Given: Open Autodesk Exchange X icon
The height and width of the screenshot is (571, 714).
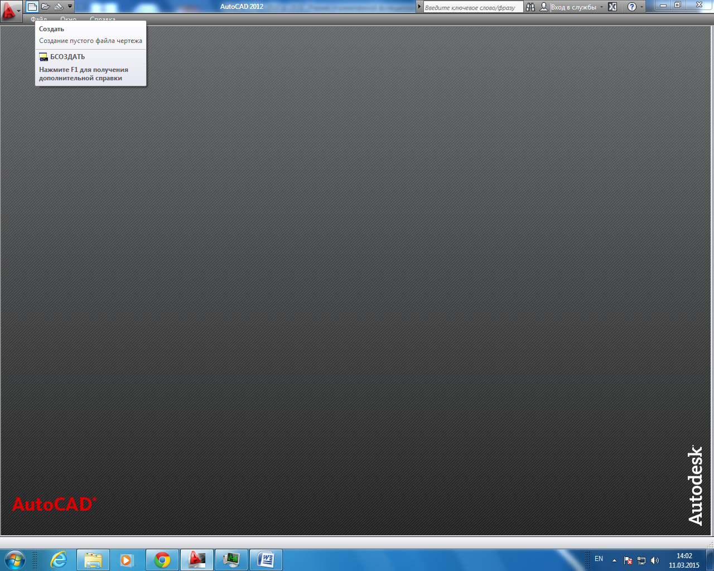Looking at the screenshot, I should [612, 7].
